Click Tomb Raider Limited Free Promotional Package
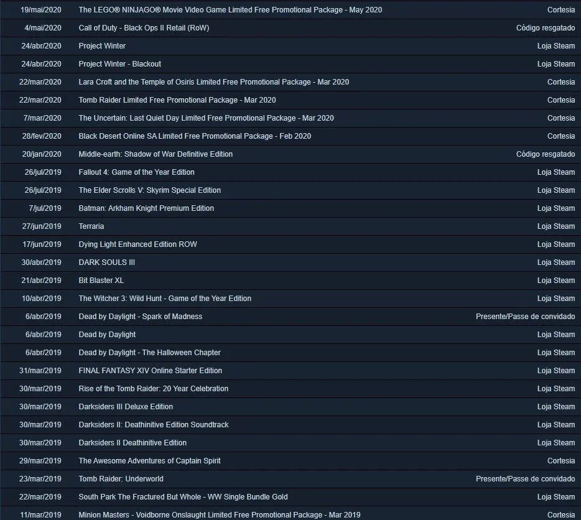Viewport: 581px width, 520px height. 177,100
